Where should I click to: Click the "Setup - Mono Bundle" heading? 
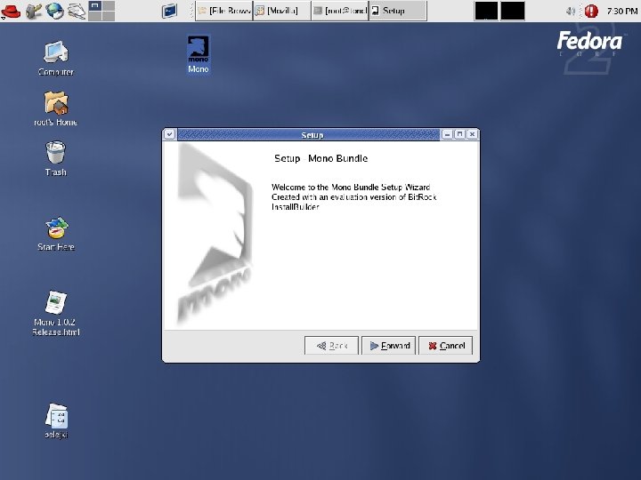point(320,158)
